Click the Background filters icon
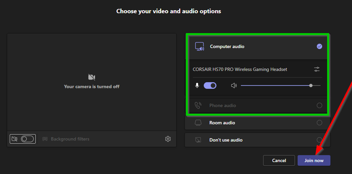 point(45,139)
